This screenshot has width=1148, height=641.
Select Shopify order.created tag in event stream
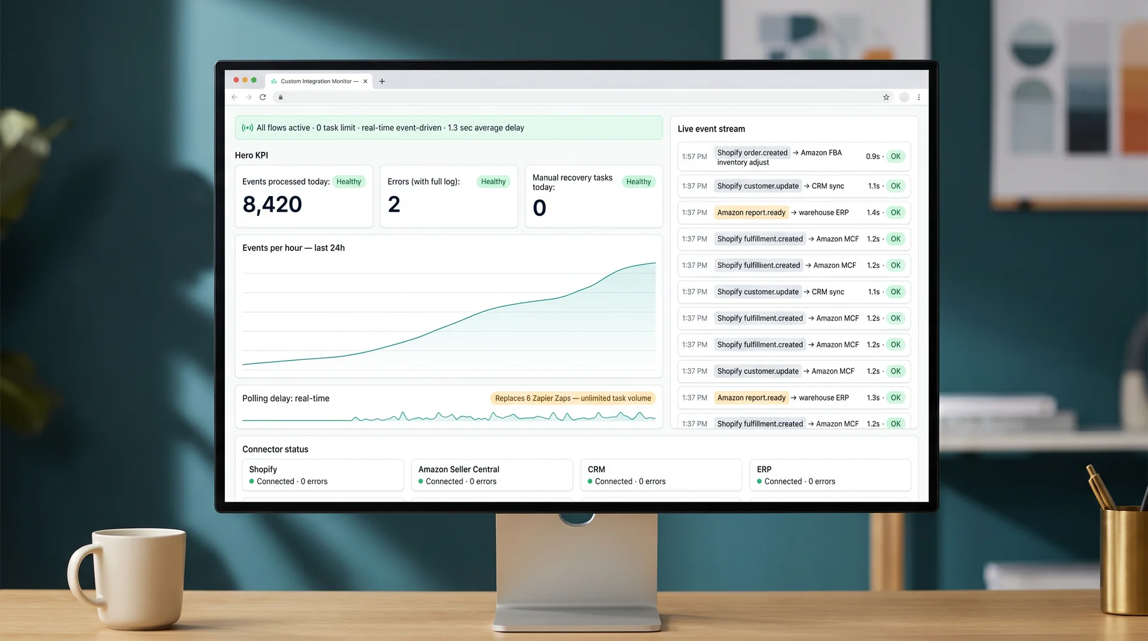752,153
